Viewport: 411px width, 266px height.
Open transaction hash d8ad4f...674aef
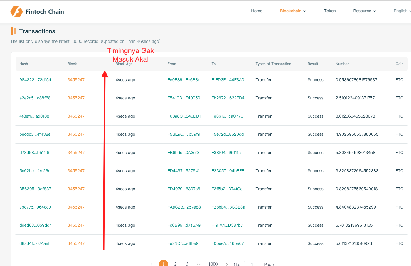point(34,243)
